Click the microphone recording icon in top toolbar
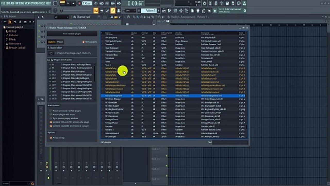 click(x=216, y=3)
